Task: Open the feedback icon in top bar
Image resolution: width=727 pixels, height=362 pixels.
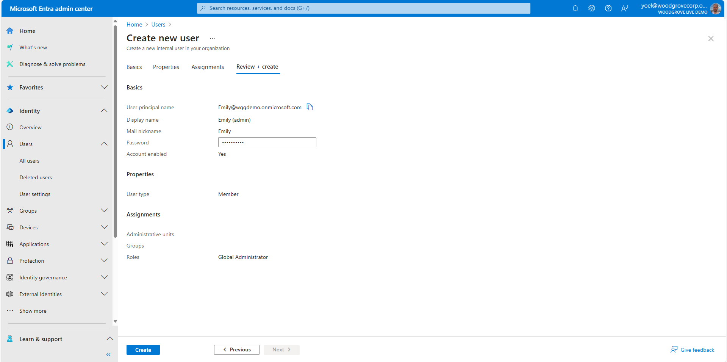Action: point(625,8)
